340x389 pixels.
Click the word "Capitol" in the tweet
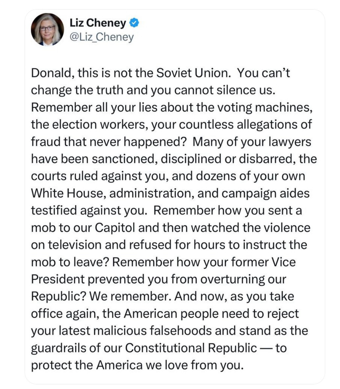click(x=115, y=228)
